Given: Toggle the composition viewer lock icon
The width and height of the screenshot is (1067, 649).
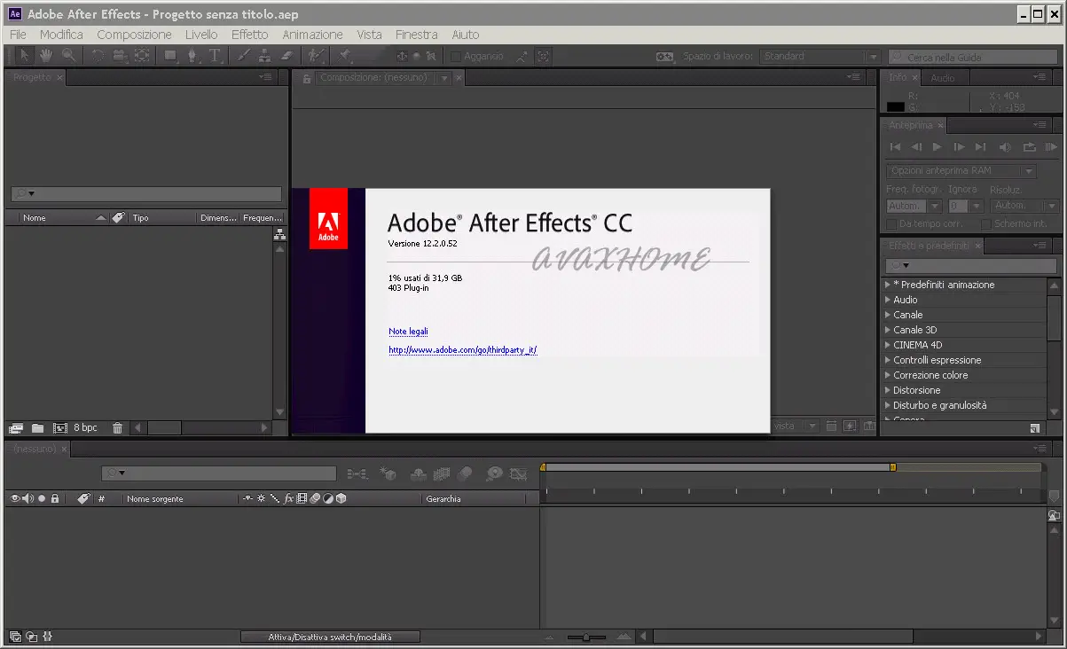Looking at the screenshot, I should click(307, 78).
